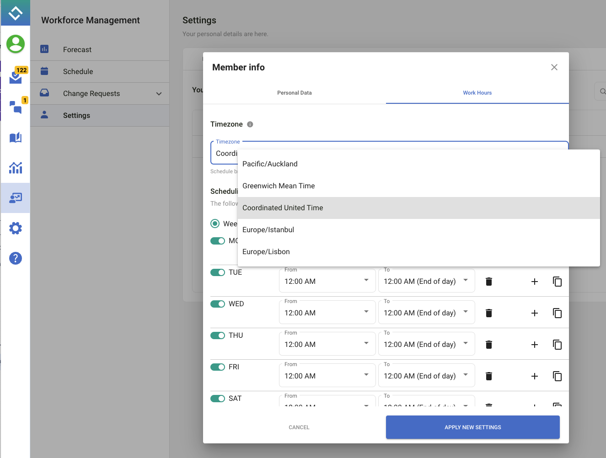Screen dimensions: 606x458
Task: Click the Timezone info icon
Action: (x=250, y=124)
